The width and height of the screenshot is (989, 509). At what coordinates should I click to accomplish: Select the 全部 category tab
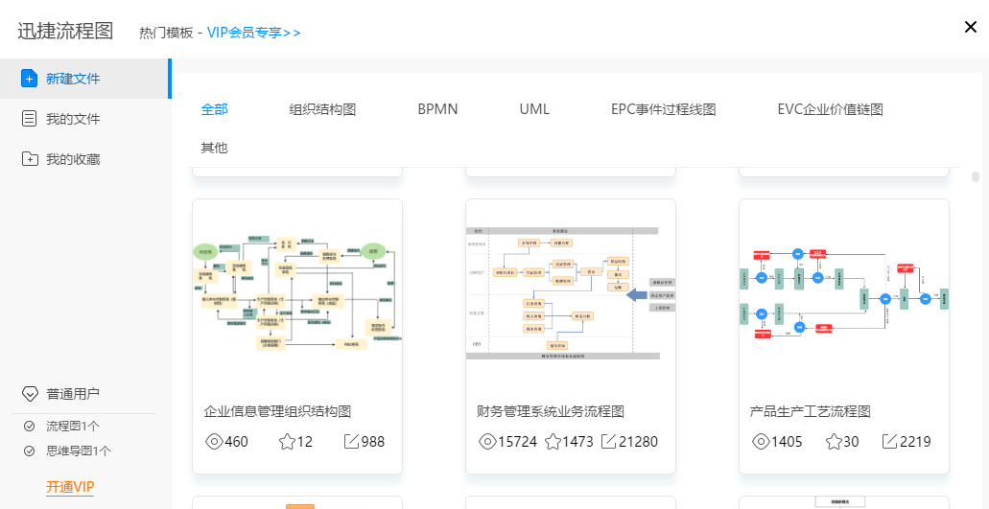coord(215,109)
